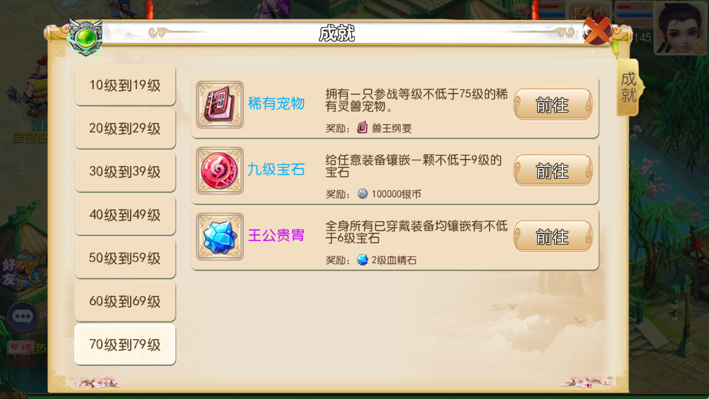
Task: Switch to the 30级到39级 tab
Action: [125, 172]
